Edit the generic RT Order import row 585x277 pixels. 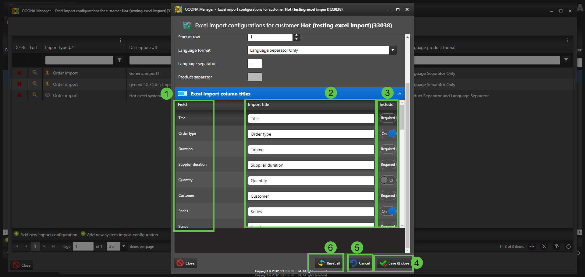(x=35, y=84)
